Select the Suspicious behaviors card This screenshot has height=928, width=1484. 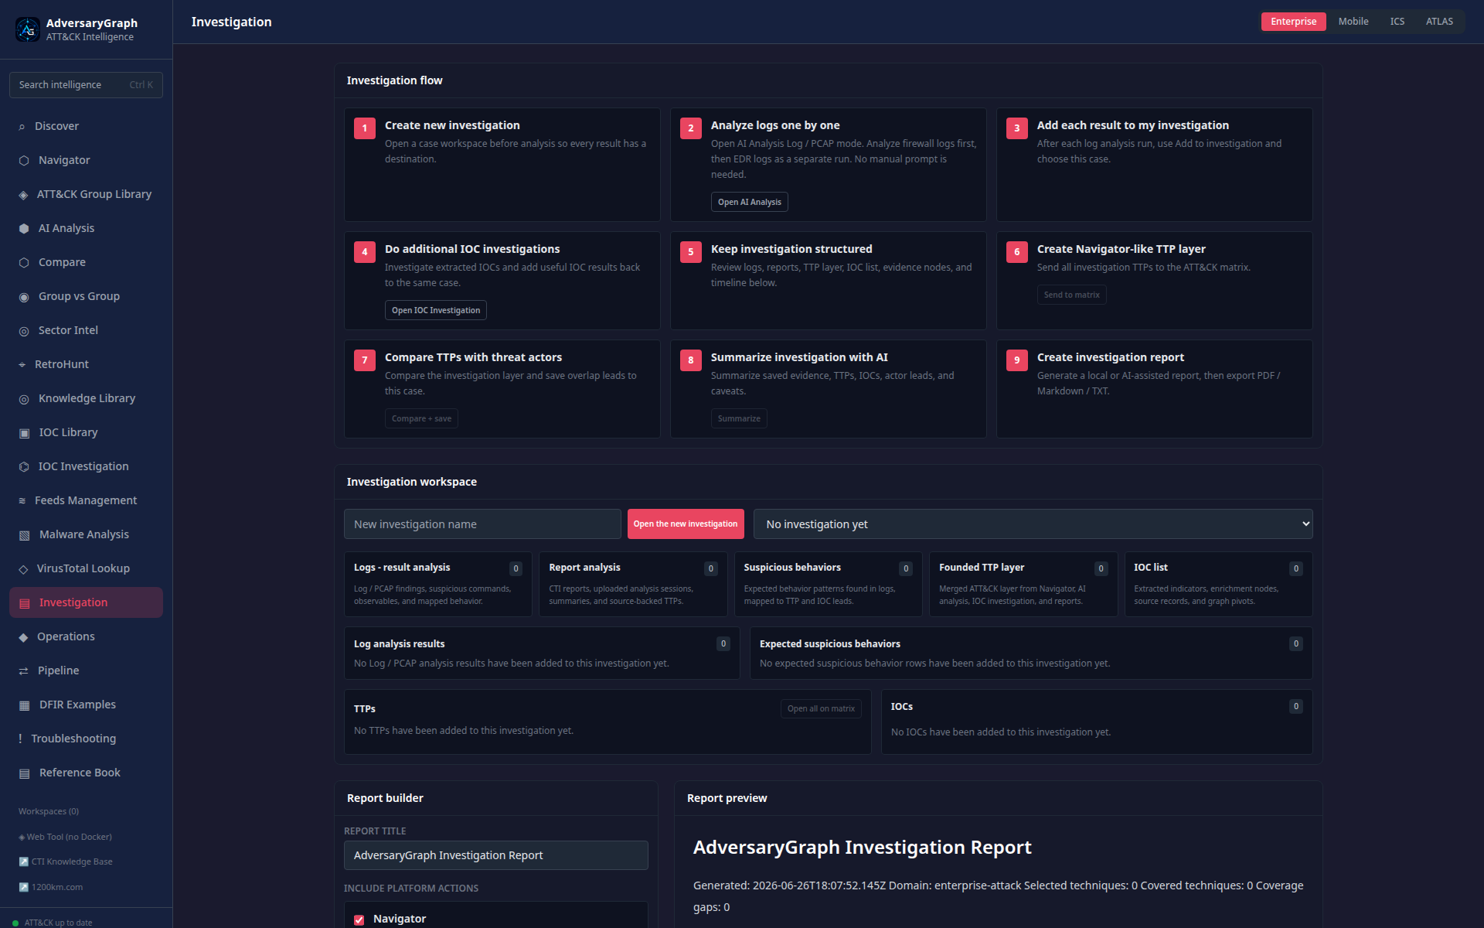point(828,584)
